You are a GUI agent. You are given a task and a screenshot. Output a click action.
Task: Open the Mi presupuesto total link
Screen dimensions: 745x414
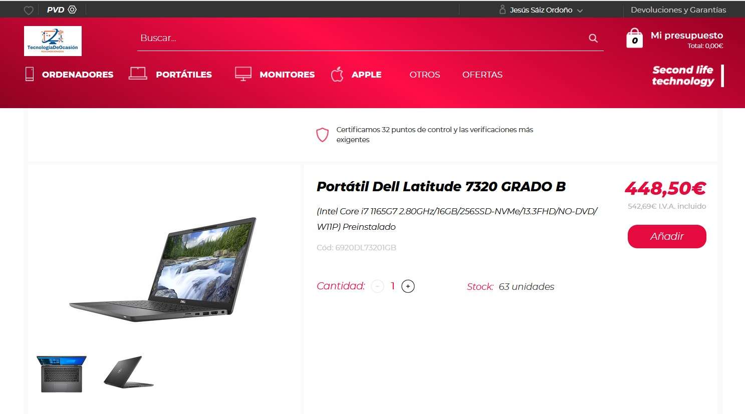[x=686, y=40]
